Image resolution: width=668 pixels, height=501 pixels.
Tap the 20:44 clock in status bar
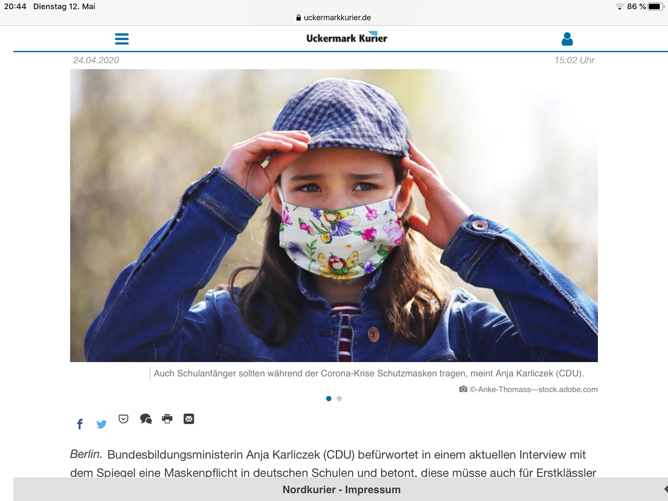pyautogui.click(x=15, y=7)
